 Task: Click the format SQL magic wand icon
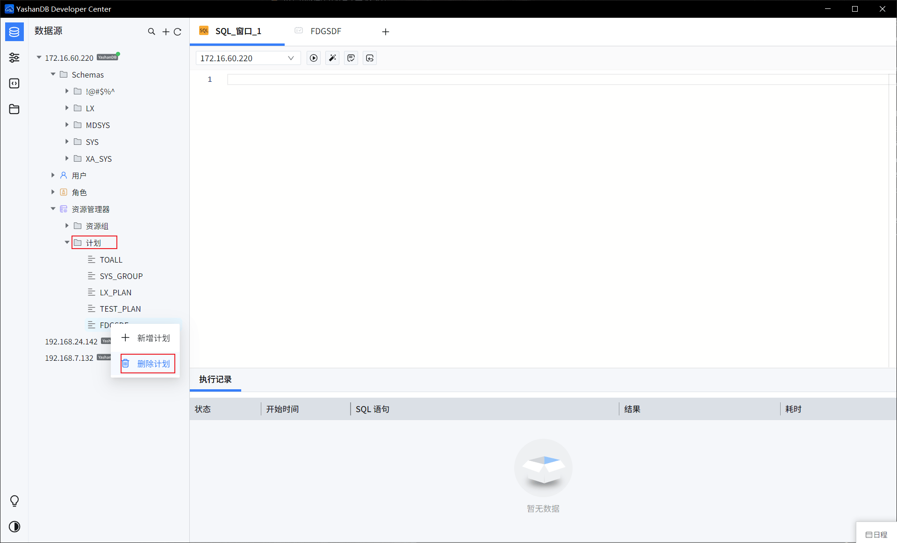click(x=332, y=58)
